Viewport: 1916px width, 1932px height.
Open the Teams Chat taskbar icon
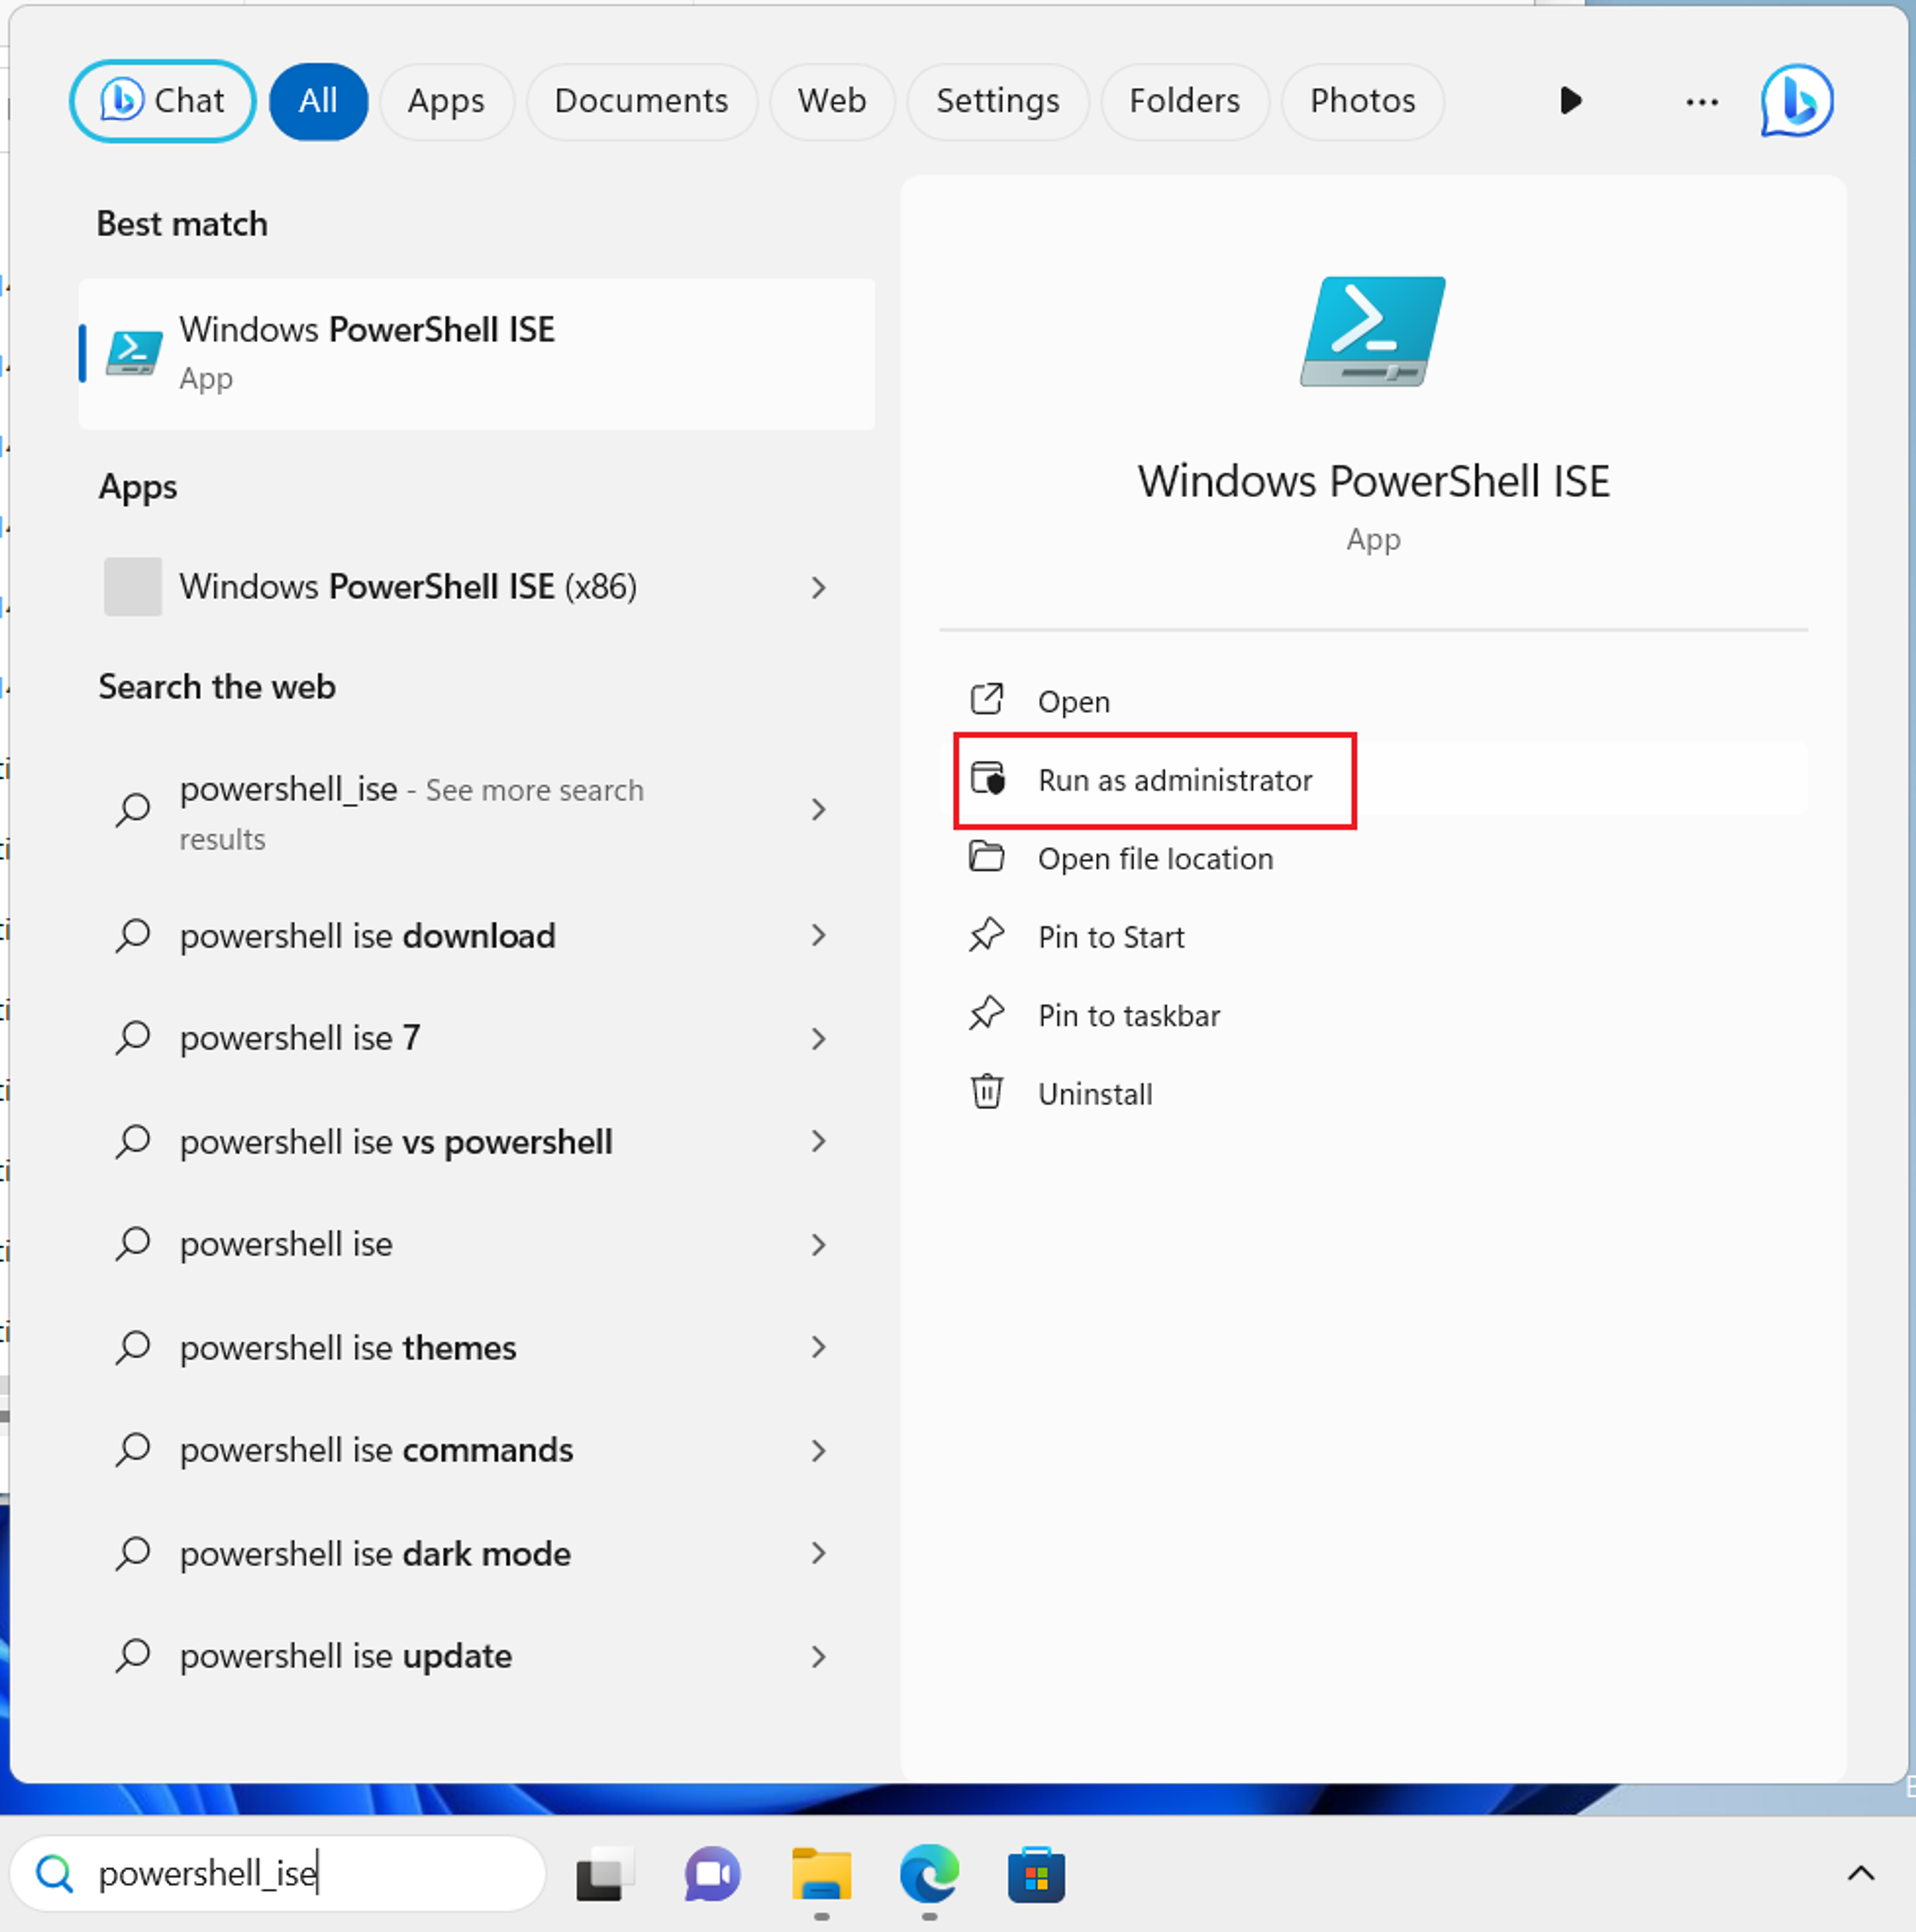713,1874
